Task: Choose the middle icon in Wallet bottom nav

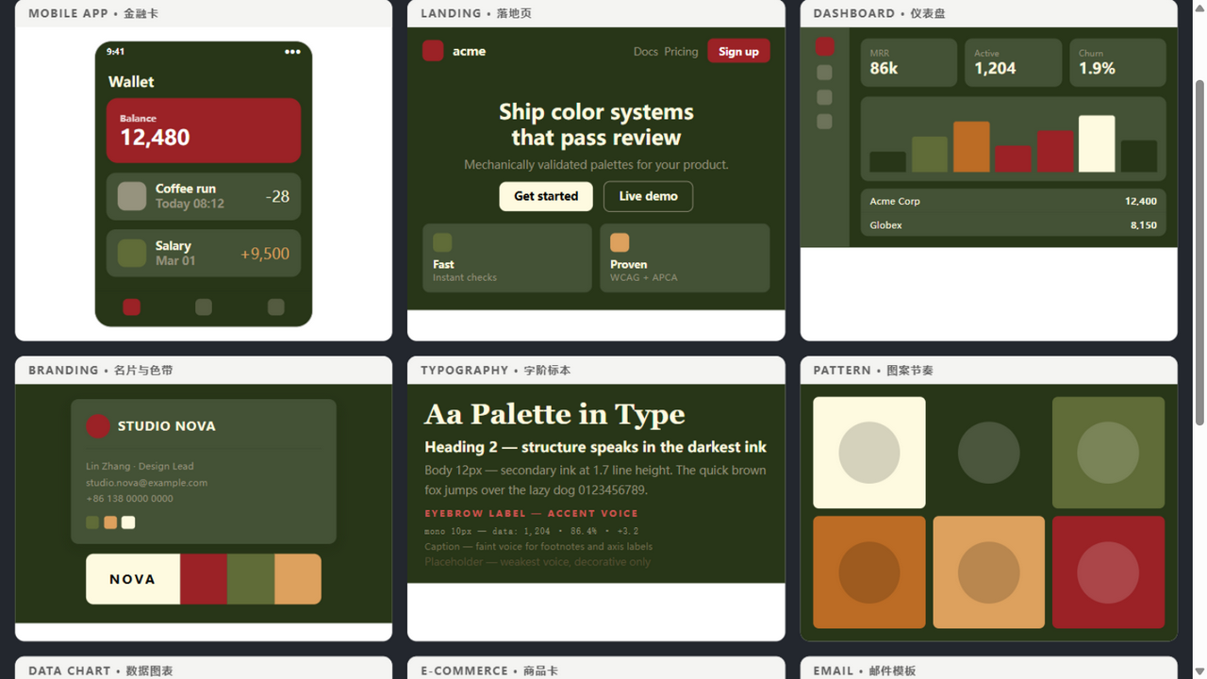Action: [204, 306]
